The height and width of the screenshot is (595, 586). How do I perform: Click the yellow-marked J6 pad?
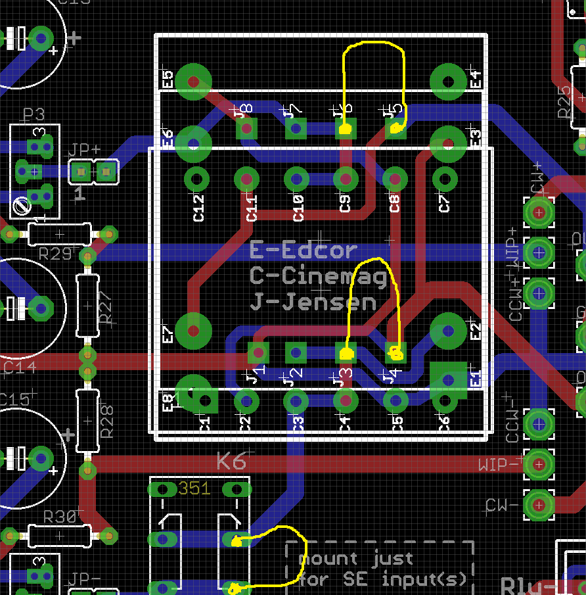346,128
